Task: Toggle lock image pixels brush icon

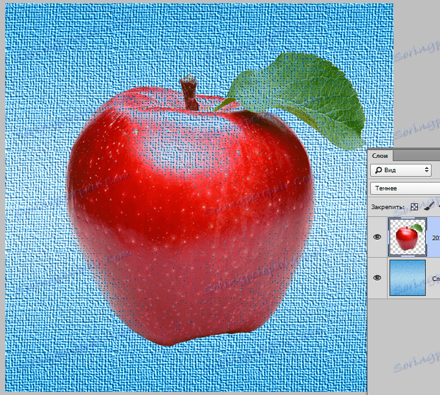Action: pyautogui.click(x=429, y=207)
